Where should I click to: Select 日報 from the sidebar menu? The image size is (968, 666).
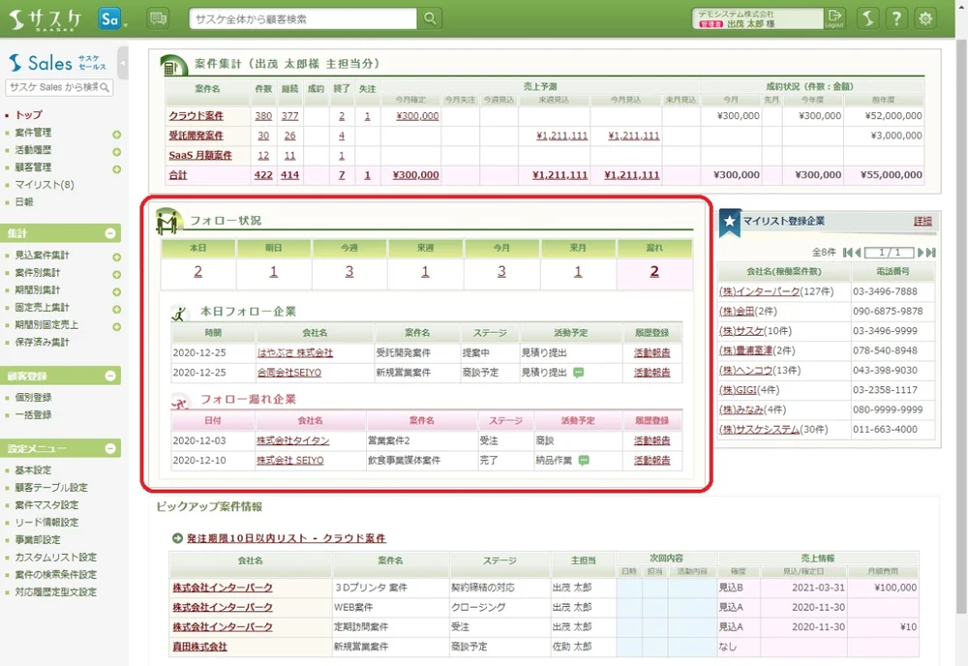[x=24, y=202]
